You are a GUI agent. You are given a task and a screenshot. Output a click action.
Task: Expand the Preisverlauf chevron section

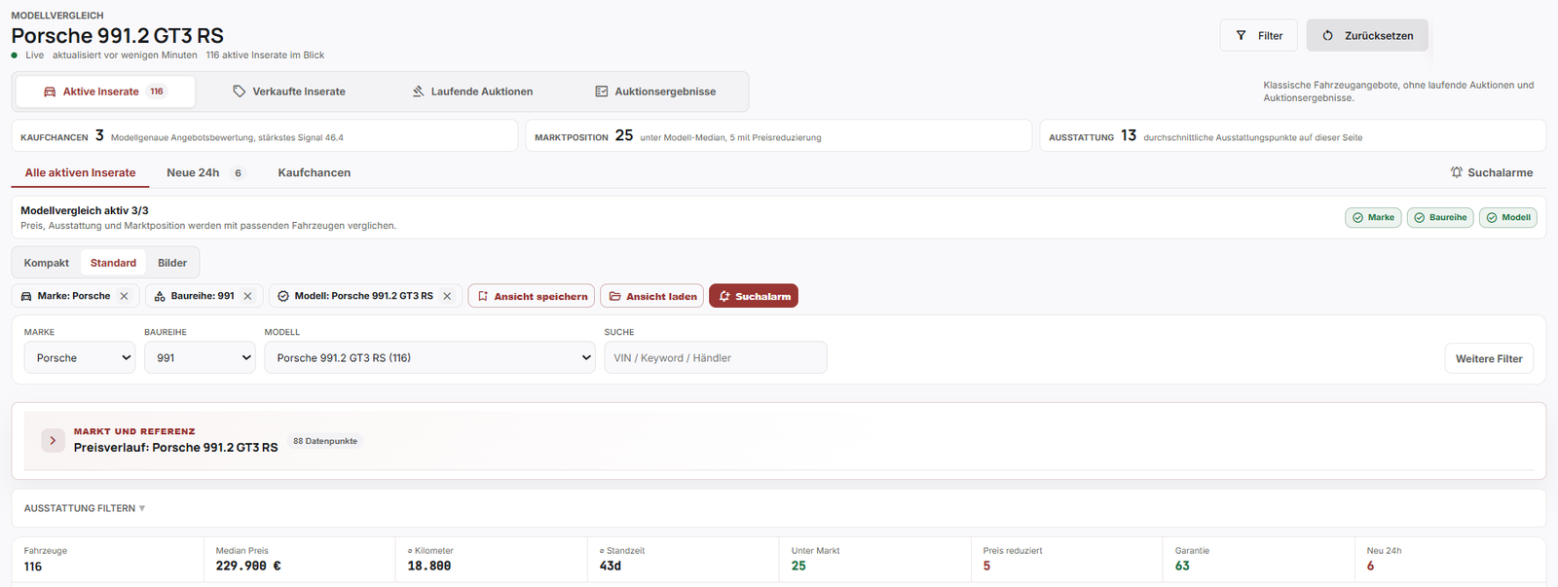53,441
